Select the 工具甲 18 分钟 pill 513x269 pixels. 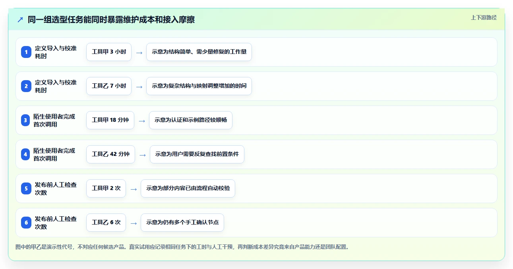point(110,120)
